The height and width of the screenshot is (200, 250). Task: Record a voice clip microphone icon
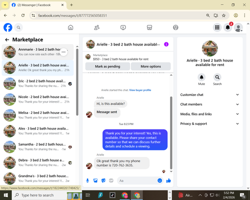coord(87,180)
